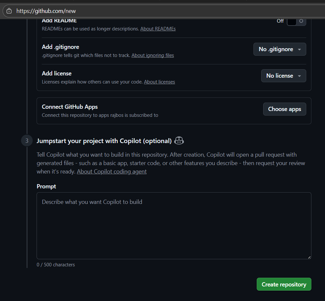Open the About Copilot coding agent link
The height and width of the screenshot is (301, 325).
pos(111,171)
